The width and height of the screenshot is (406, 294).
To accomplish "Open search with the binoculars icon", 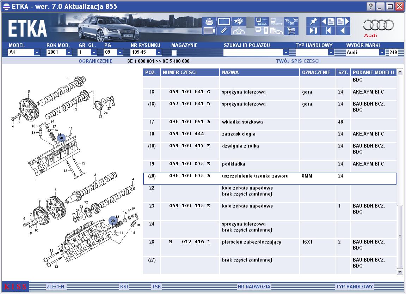I will click(238, 21).
